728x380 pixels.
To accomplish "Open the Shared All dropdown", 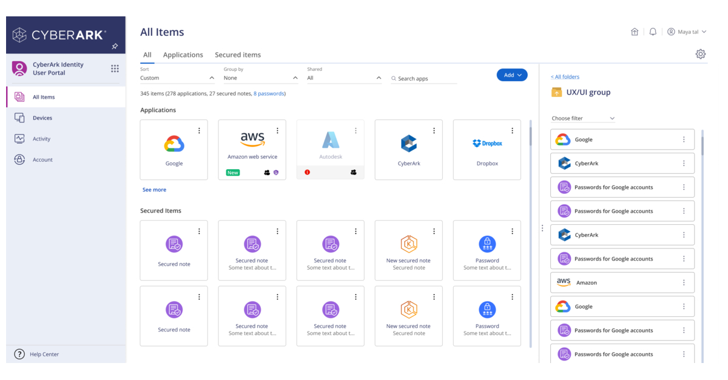I will (x=344, y=78).
